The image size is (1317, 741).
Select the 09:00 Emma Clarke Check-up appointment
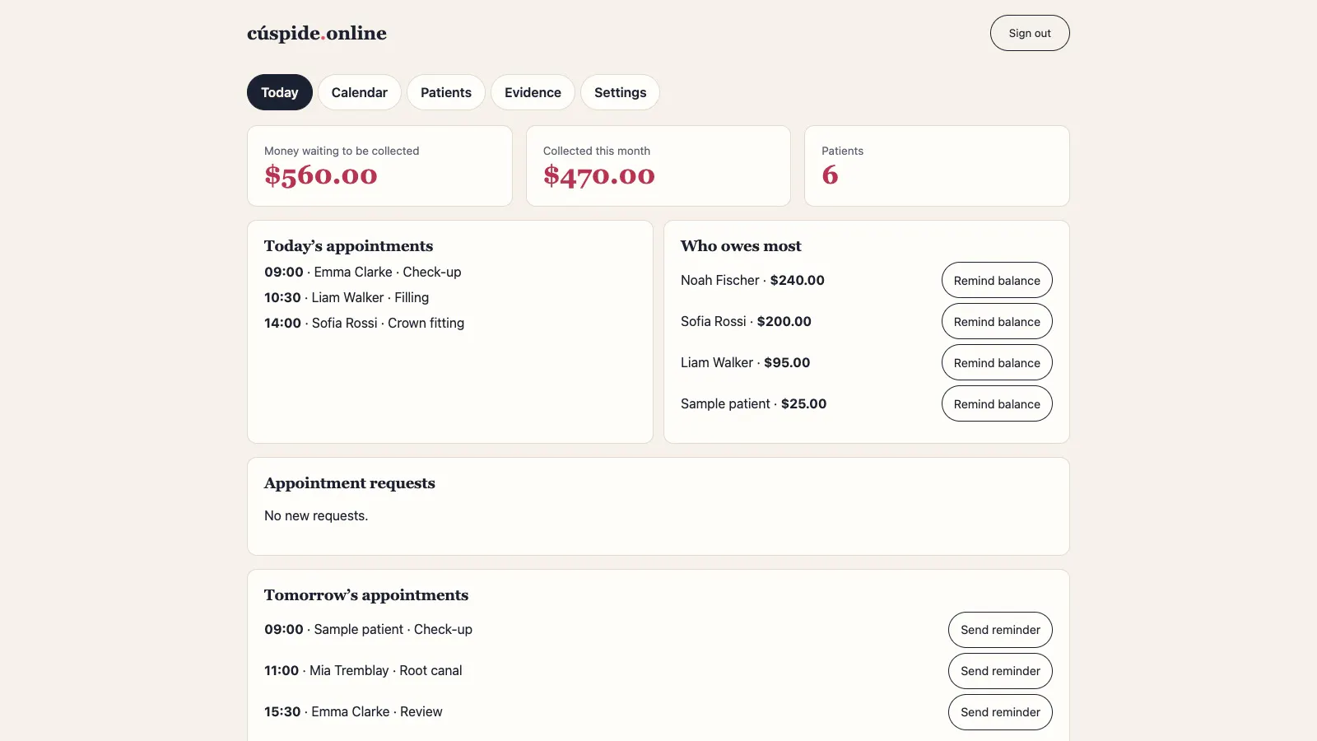click(363, 272)
